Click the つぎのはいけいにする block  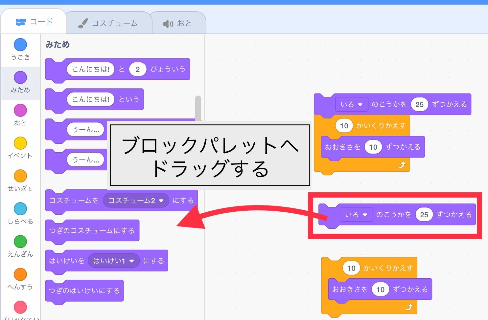click(x=84, y=291)
